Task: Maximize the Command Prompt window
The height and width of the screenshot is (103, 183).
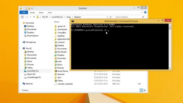Action: 162,21
